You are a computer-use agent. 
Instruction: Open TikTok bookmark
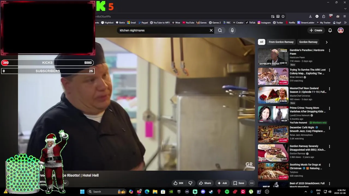pyautogui.click(x=251, y=23)
